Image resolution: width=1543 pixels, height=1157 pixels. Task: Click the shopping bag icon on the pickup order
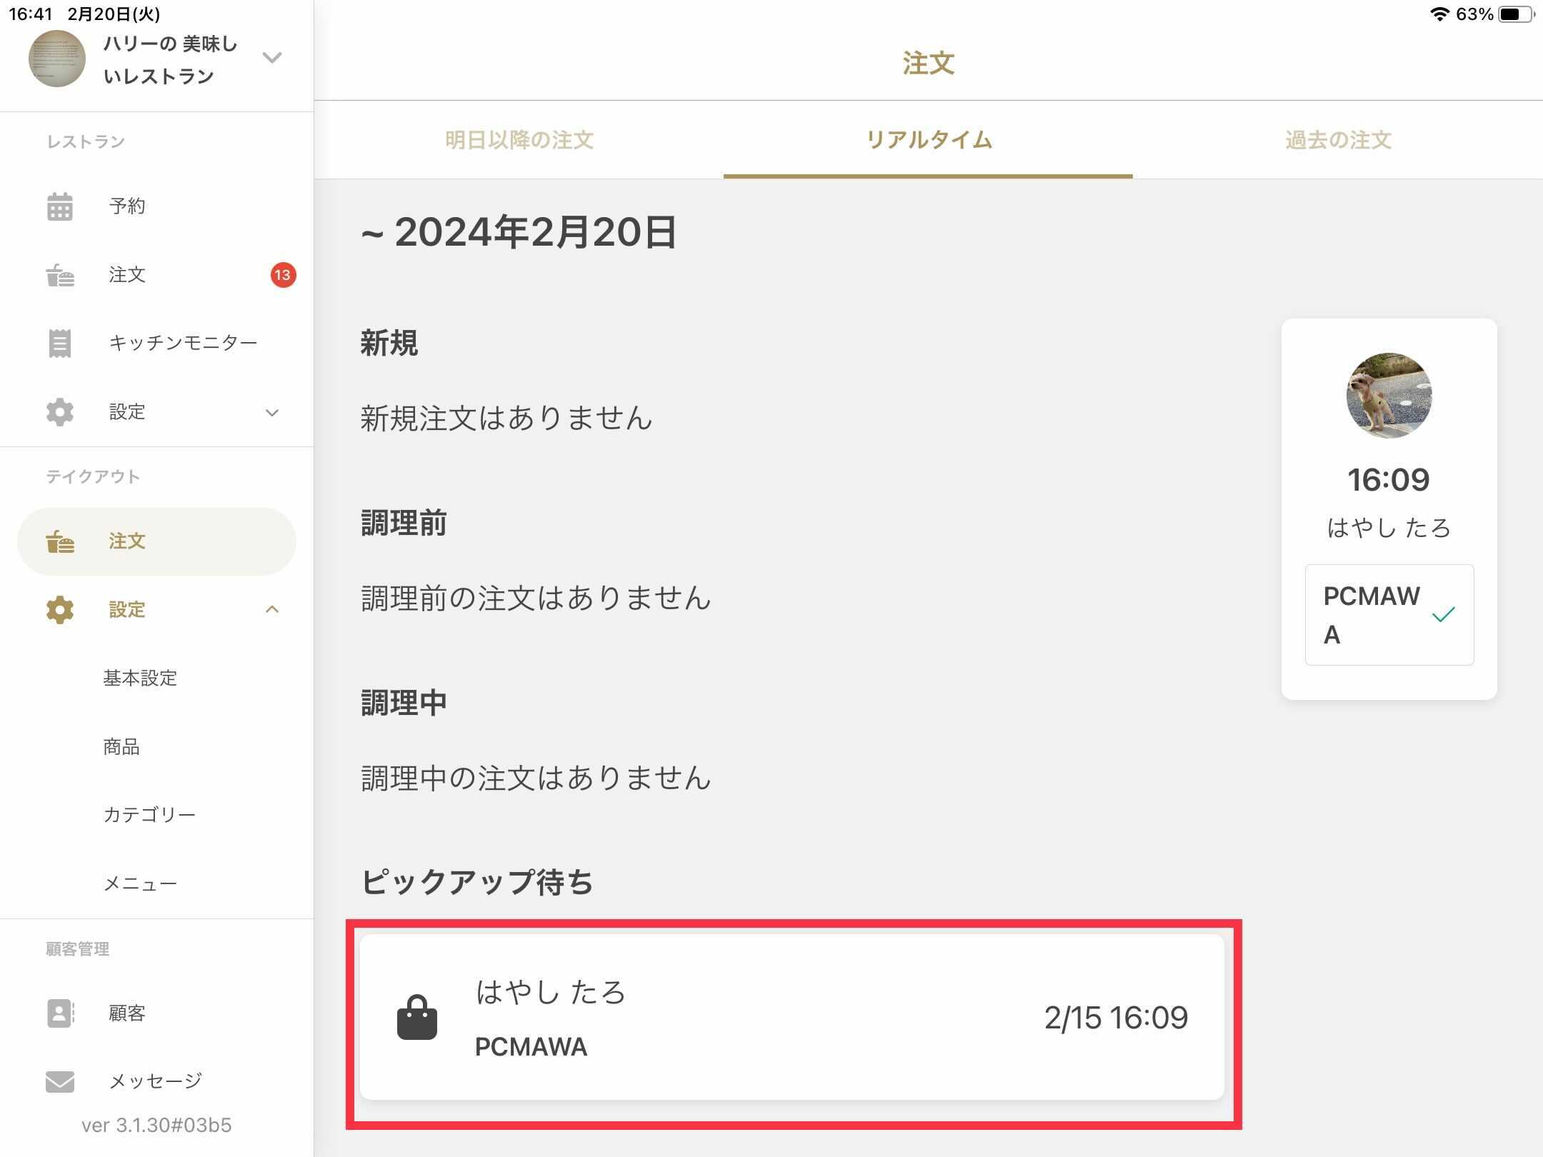417,1017
